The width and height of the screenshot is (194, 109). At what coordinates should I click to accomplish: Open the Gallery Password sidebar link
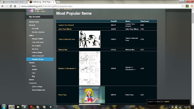[x=38, y=56]
